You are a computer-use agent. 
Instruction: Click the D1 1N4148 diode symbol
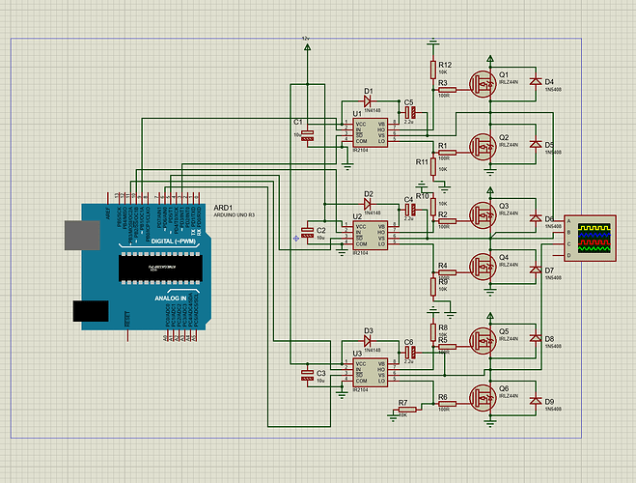tap(367, 99)
